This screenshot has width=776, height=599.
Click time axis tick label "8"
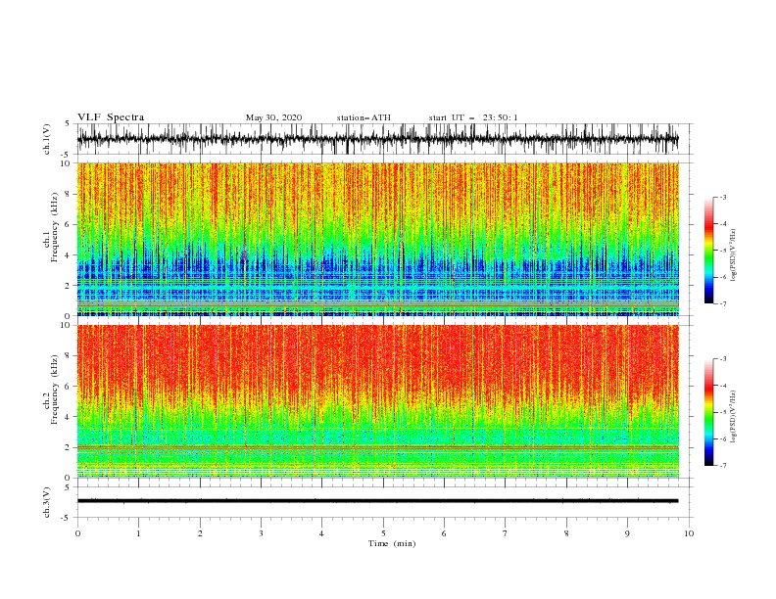coord(566,533)
